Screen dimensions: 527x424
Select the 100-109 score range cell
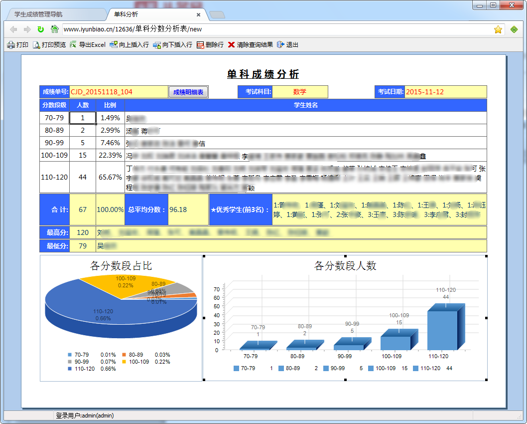(x=54, y=155)
